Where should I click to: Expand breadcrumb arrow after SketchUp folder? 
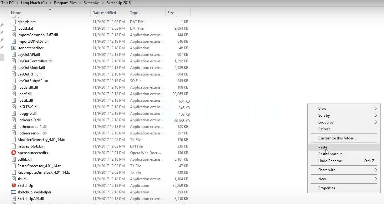[103, 3]
